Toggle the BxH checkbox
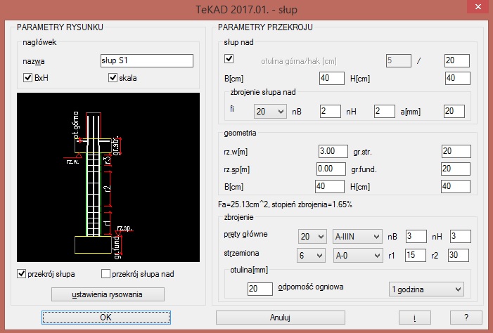 (27, 78)
